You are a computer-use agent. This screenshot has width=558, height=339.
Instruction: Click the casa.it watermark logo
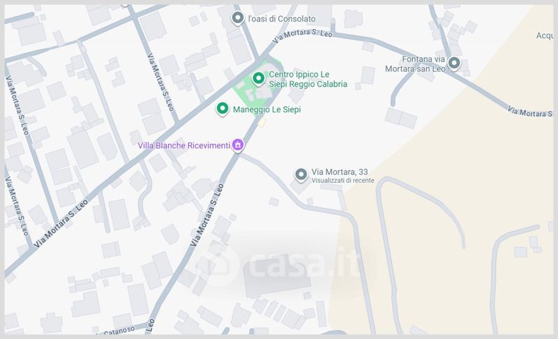[281, 264]
